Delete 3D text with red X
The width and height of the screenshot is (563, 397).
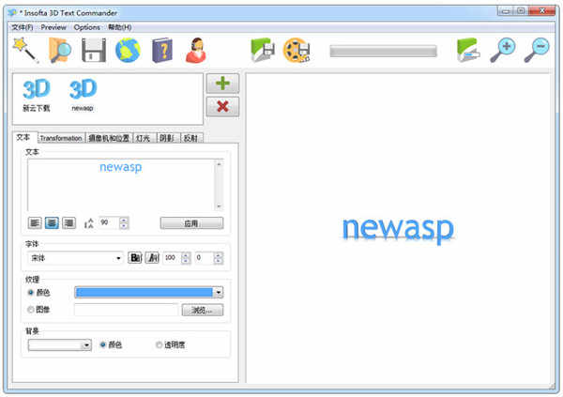pos(222,106)
